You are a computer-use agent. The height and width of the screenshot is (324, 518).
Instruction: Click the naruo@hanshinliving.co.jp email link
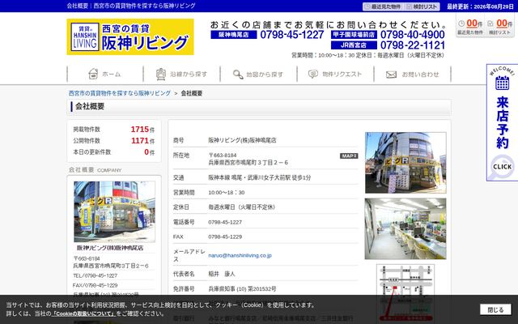240,256
